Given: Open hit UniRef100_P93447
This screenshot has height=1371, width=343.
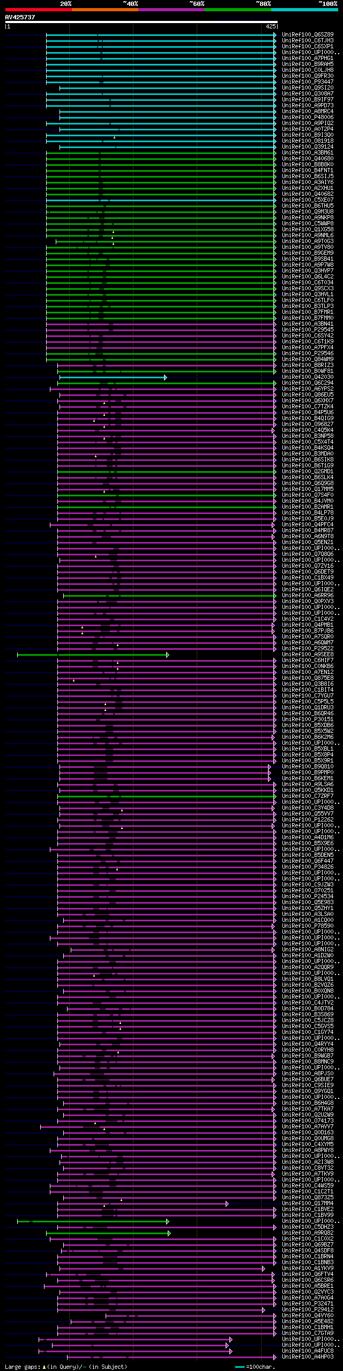Looking at the screenshot, I should pyautogui.click(x=308, y=82).
